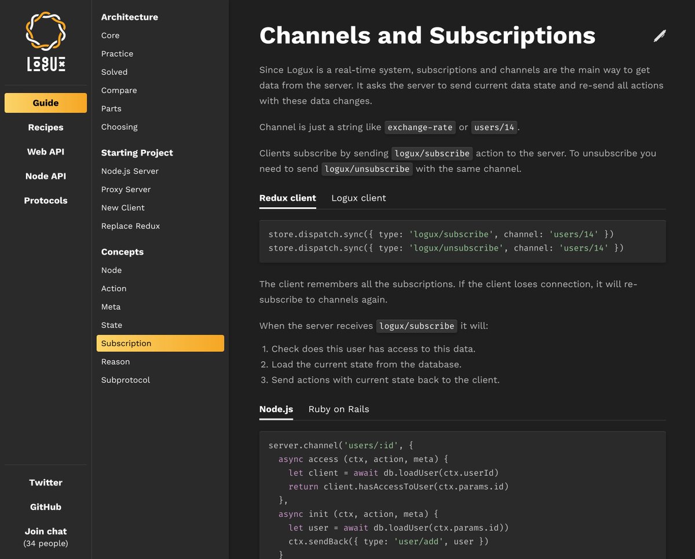This screenshot has height=559, width=695.
Task: Click the users/14 code in the Channel sentence
Action: point(494,127)
